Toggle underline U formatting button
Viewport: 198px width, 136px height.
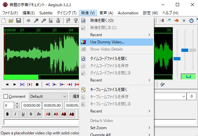[x=23, y=114]
